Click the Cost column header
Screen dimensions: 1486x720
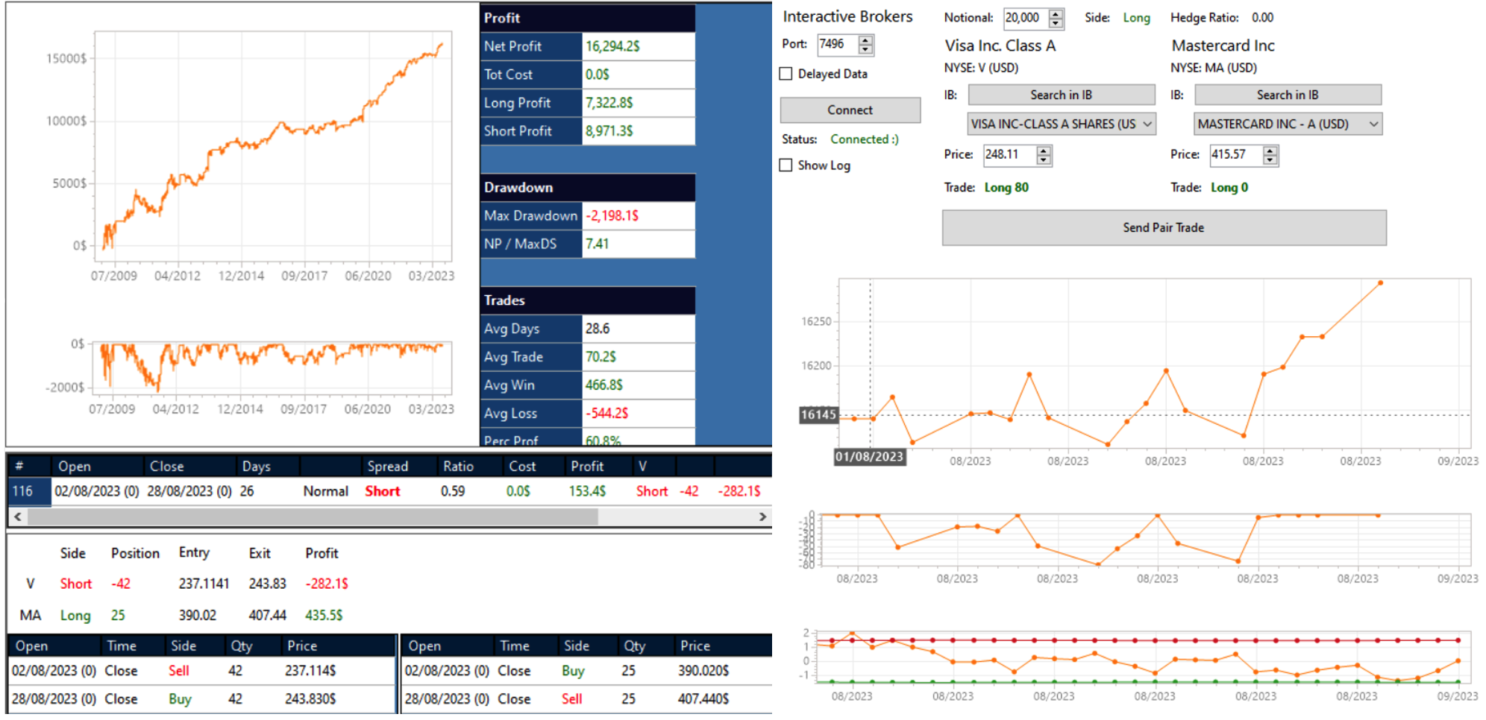pyautogui.click(x=522, y=467)
